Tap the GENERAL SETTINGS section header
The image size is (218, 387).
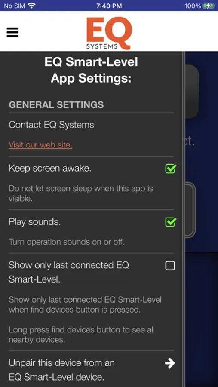[x=56, y=105]
